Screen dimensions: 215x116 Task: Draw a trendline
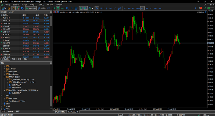[x=115, y=8]
